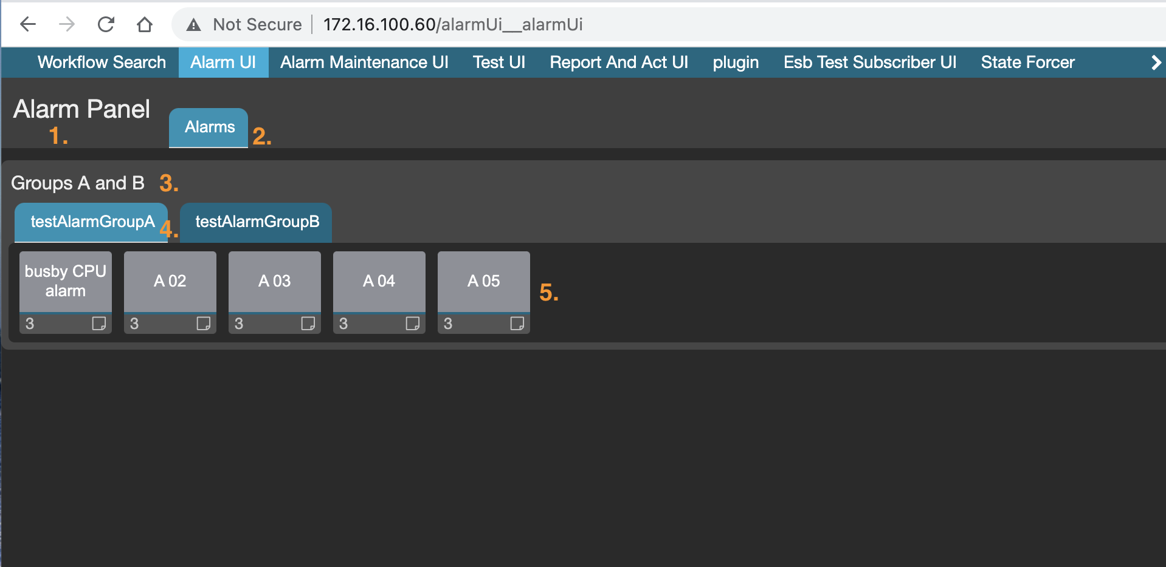
Task: Select the A 04 alarm card
Action: [379, 293]
